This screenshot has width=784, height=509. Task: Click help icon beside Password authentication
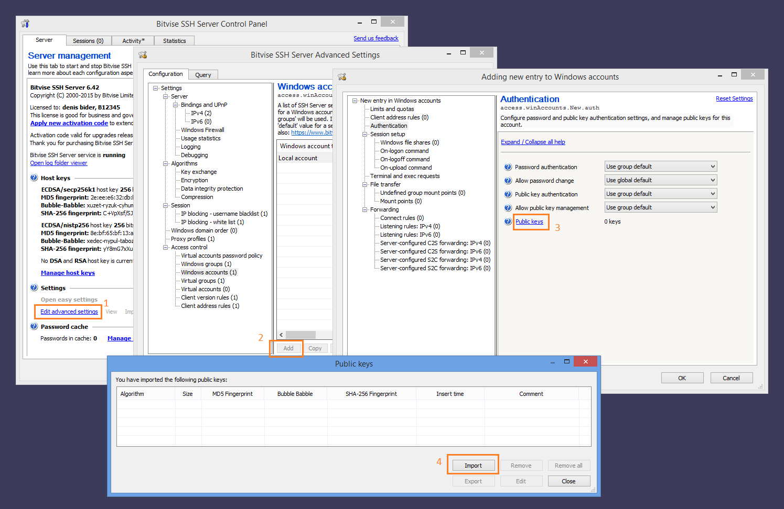coord(508,167)
